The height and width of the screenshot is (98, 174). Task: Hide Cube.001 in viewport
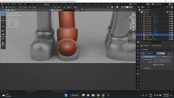[170, 17]
